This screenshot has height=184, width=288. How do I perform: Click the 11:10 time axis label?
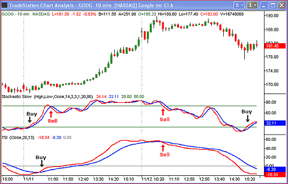(174, 179)
